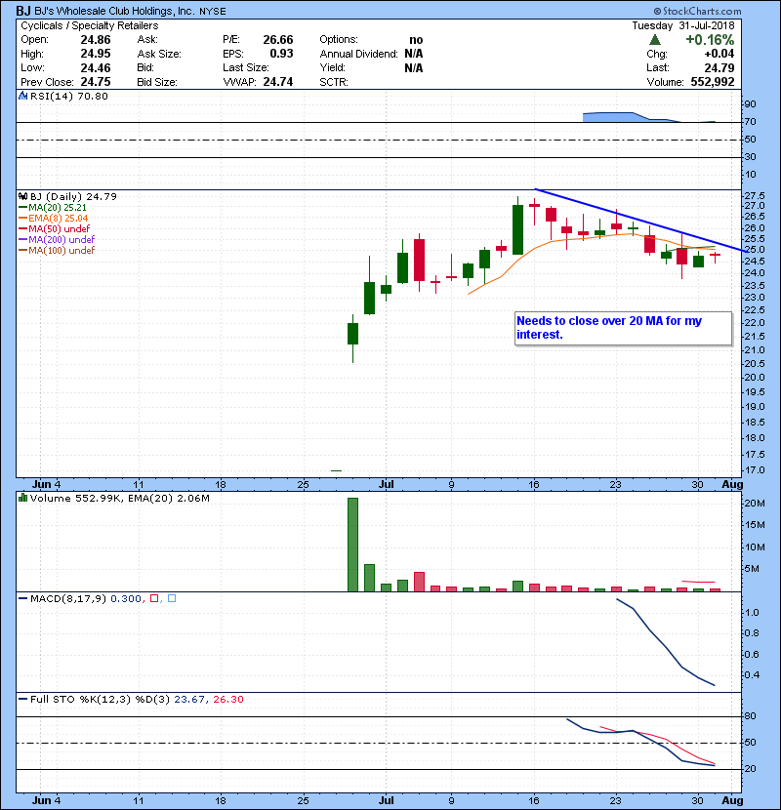Click the Options value no
This screenshot has height=810, width=781.
(416, 40)
